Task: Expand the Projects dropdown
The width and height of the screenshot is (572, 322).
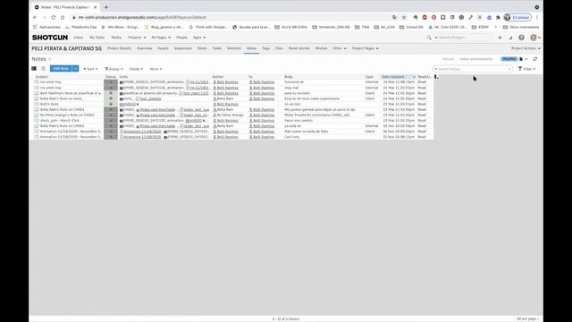Action: 137,38
